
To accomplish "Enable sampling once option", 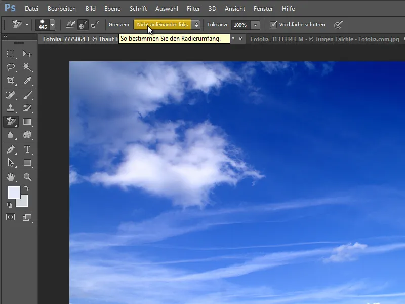I will (83, 25).
